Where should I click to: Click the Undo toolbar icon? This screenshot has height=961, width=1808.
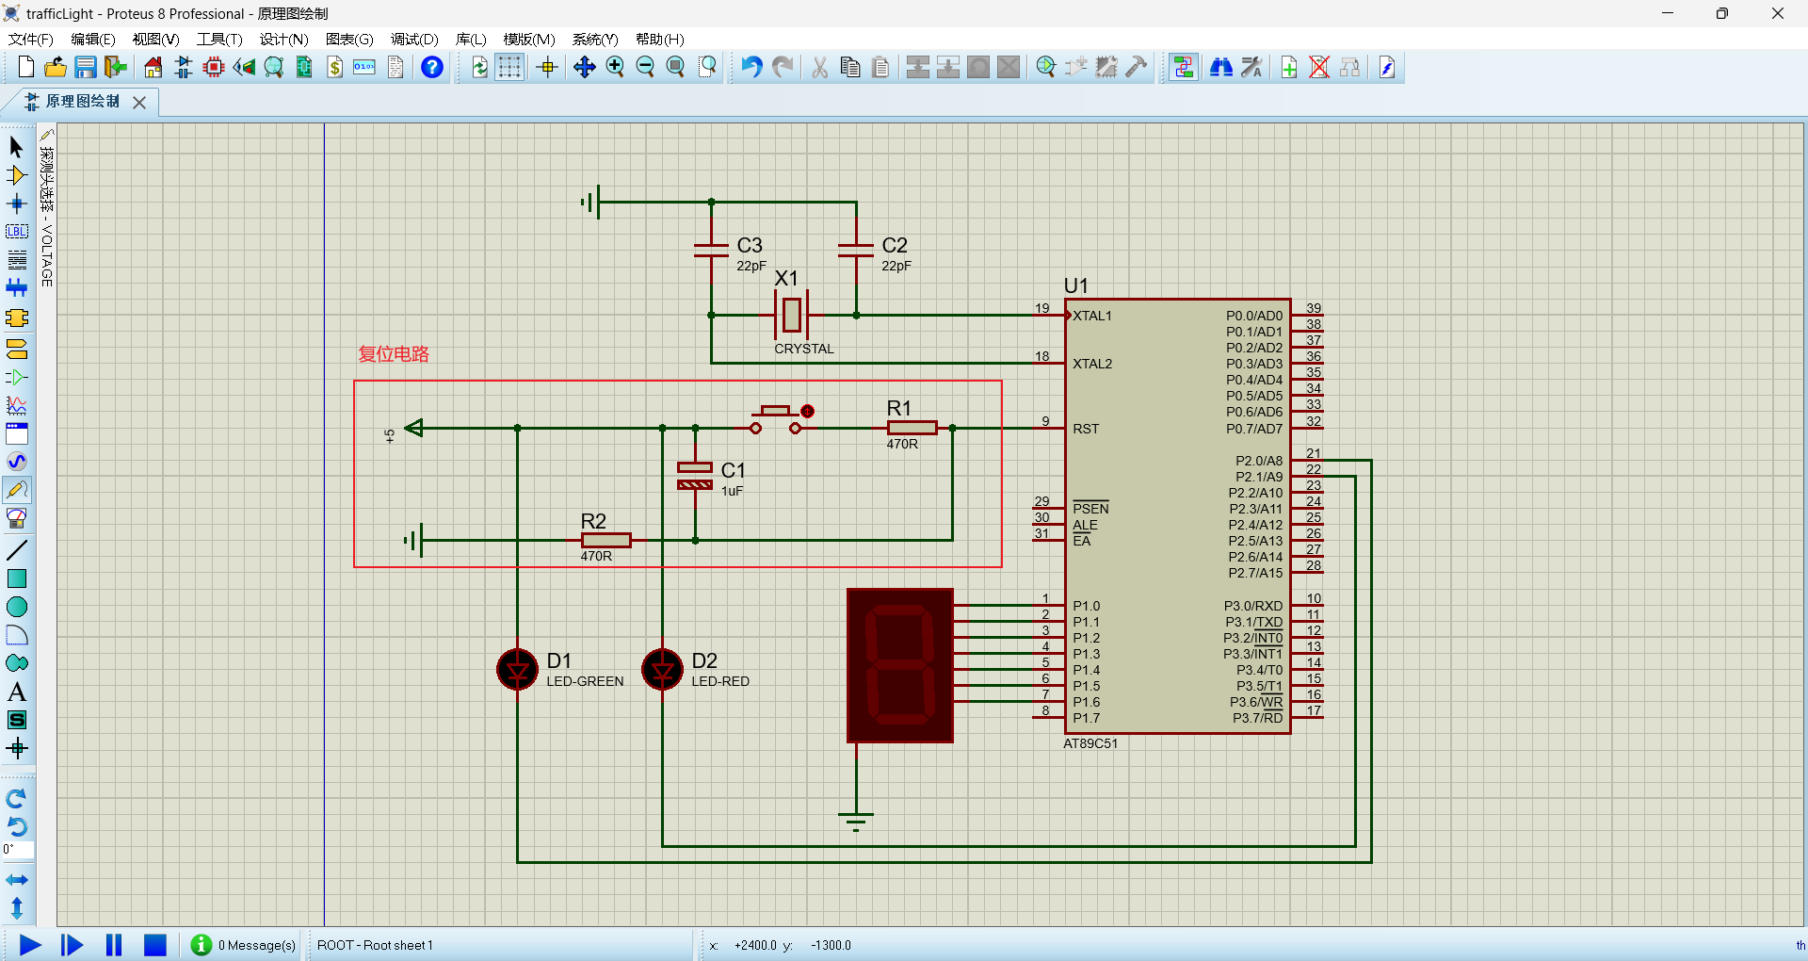click(751, 67)
